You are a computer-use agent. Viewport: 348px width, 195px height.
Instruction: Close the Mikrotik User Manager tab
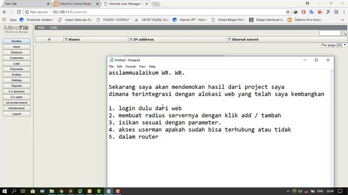146,4
